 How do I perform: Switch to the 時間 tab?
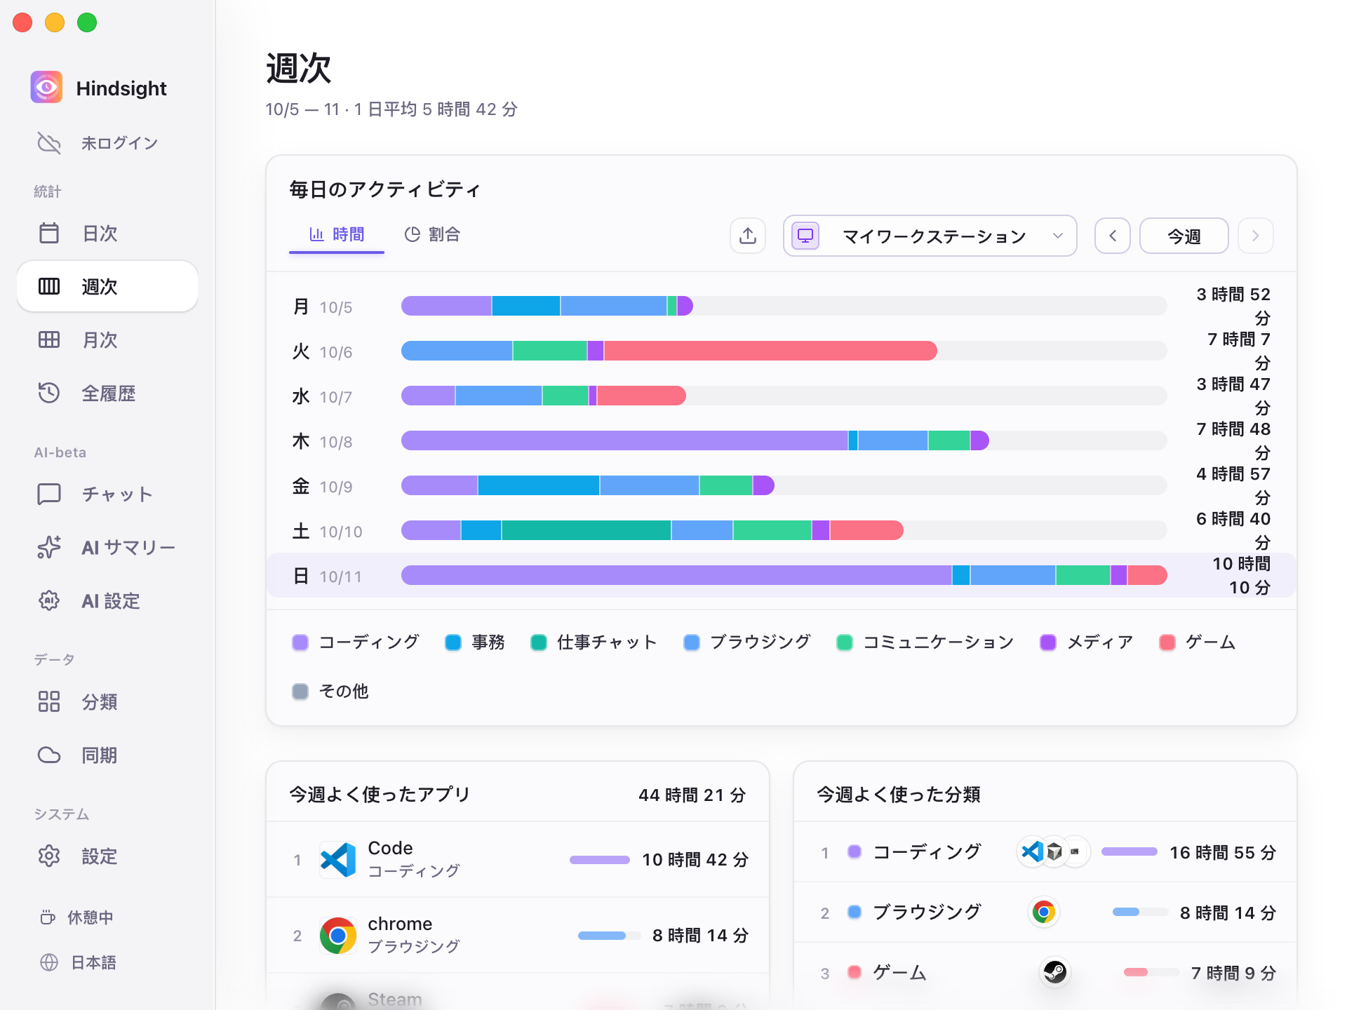[x=337, y=234]
